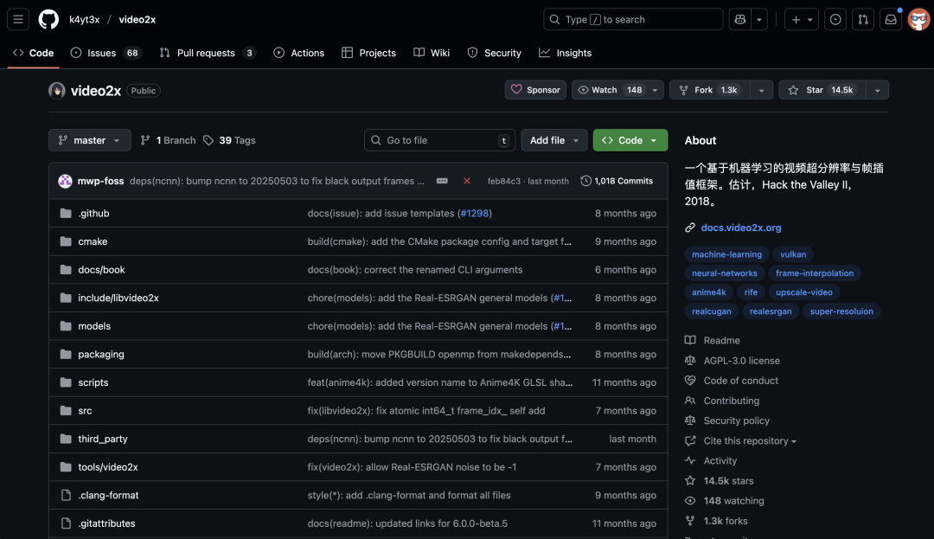Click the tag icon next to 39 Tags
The image size is (934, 539).
tap(208, 140)
